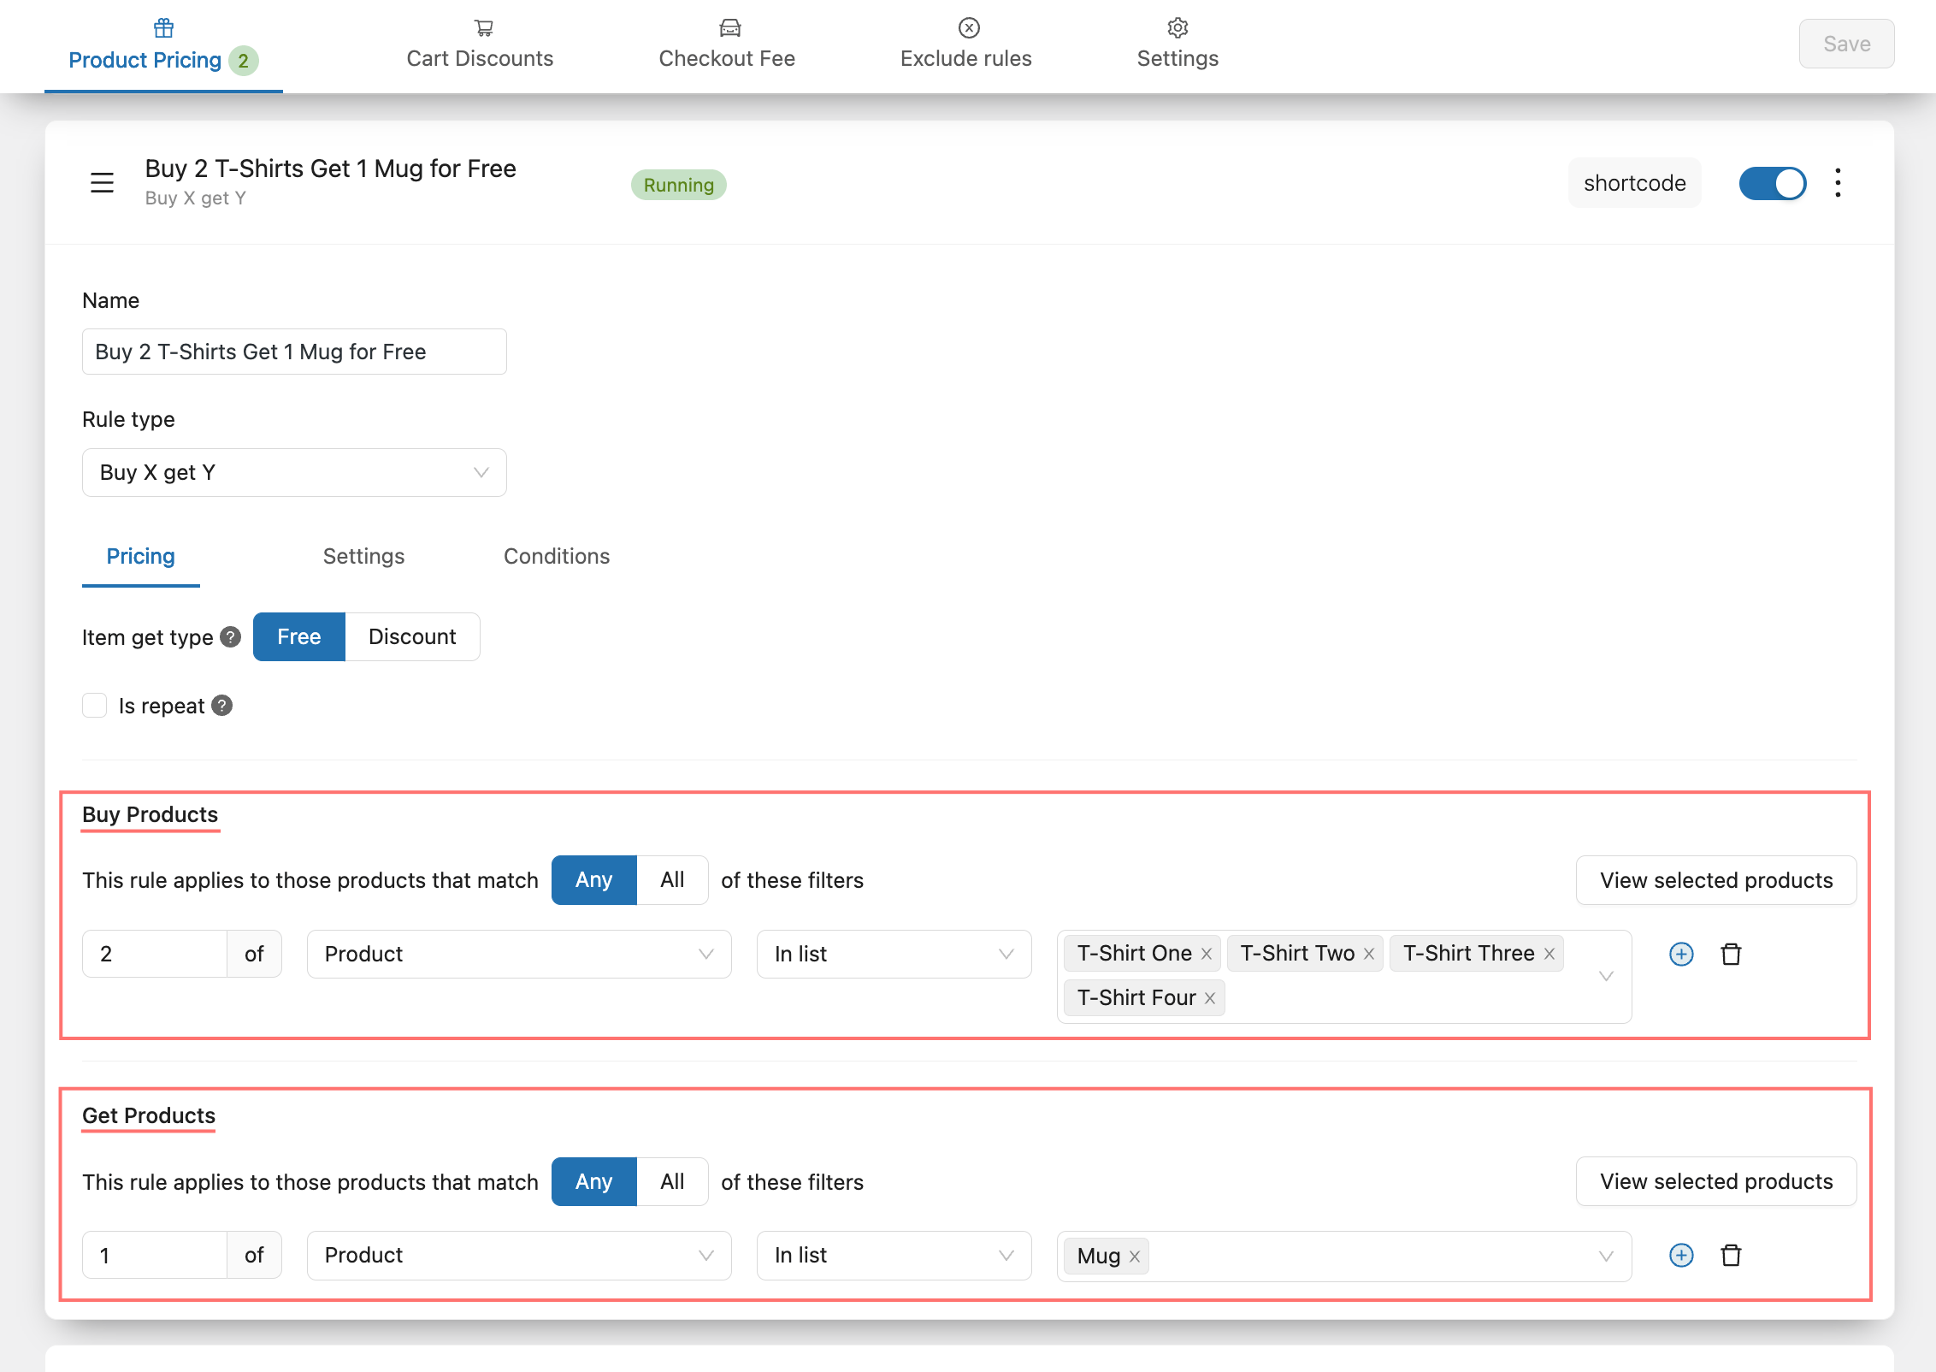
Task: Click the Name input field
Action: coord(294,352)
